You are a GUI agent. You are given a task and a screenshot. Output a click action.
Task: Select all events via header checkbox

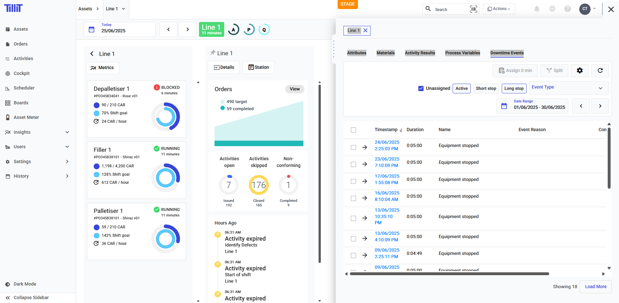tap(353, 130)
